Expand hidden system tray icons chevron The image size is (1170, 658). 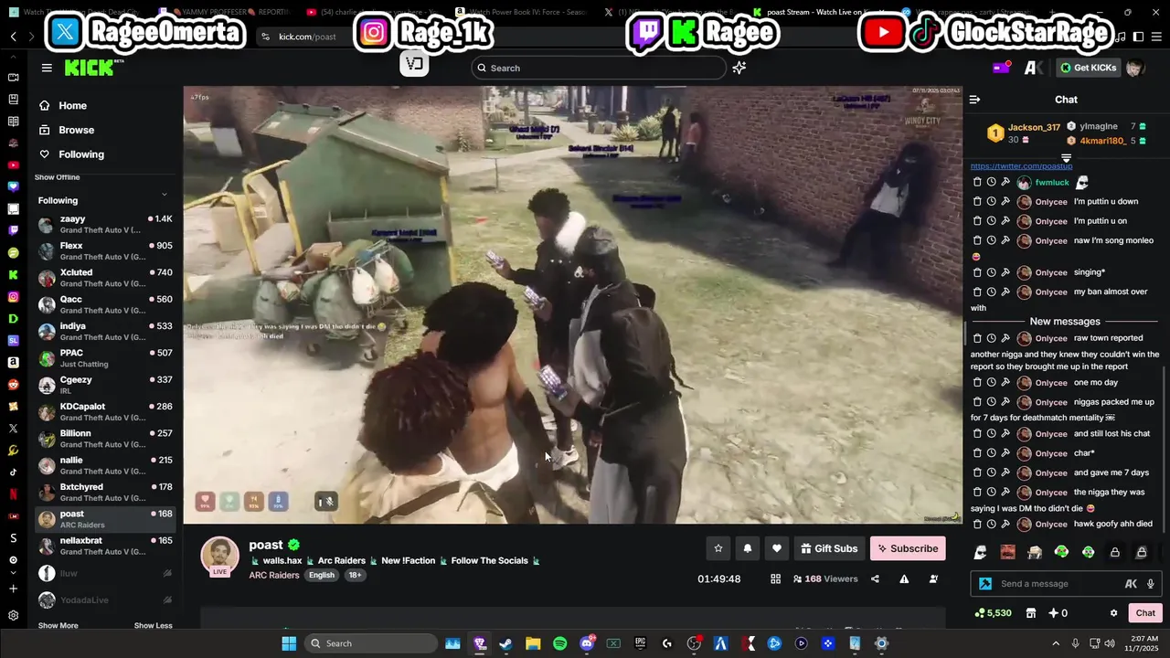pyautogui.click(x=1056, y=643)
